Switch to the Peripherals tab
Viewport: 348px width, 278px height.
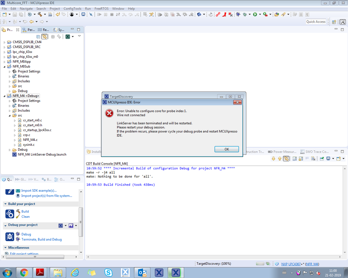coord(29,30)
